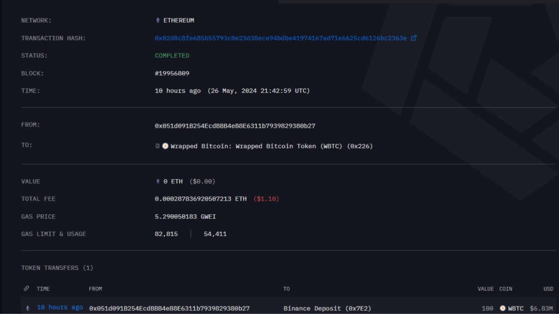Click block number #19956809
Viewport: 559px width, 314px height.
[172, 73]
